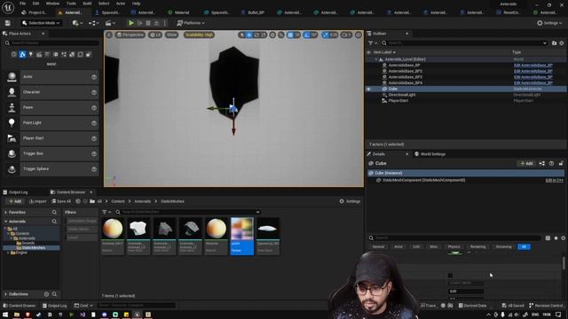The height and width of the screenshot is (319, 568).
Task: Open help icon for Character actor
Action: point(94,92)
